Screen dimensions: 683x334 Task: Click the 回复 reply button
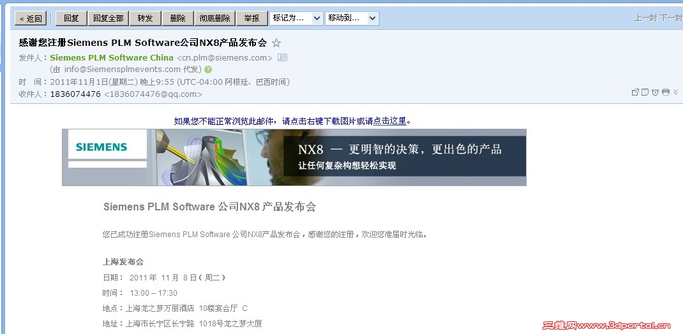pyautogui.click(x=71, y=18)
